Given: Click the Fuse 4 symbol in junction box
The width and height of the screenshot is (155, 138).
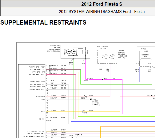Looking at the screenshot, I should click(x=103, y=56).
